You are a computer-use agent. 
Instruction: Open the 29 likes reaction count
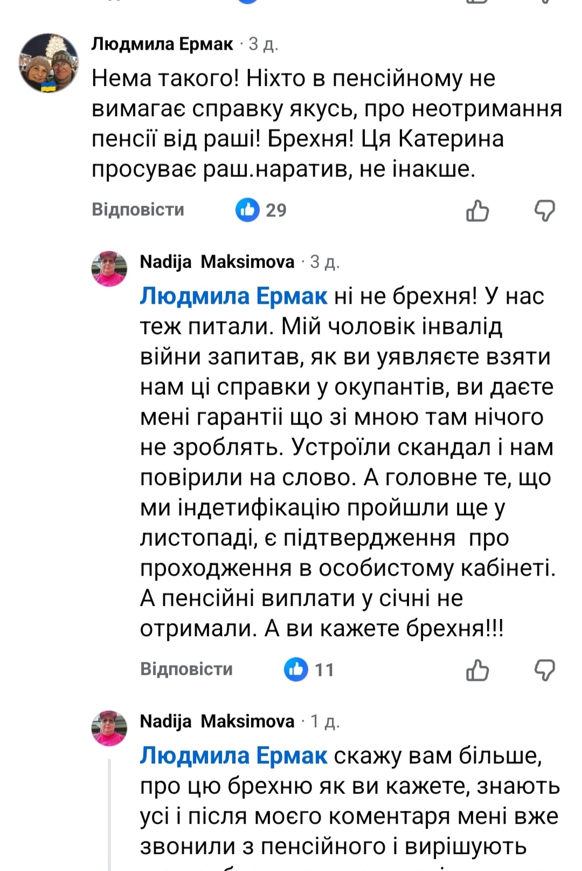click(x=261, y=210)
